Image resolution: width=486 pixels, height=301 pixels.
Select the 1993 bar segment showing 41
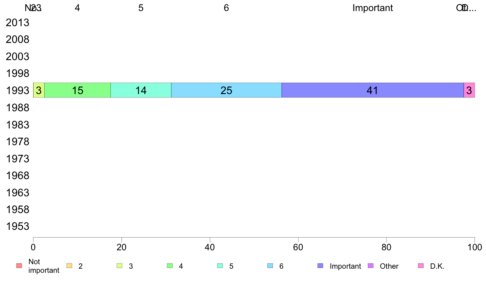point(373,90)
